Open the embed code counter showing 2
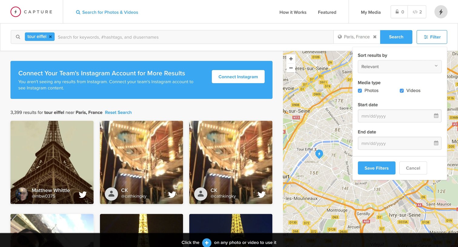Image resolution: width=458 pixels, height=247 pixels. tap(417, 12)
